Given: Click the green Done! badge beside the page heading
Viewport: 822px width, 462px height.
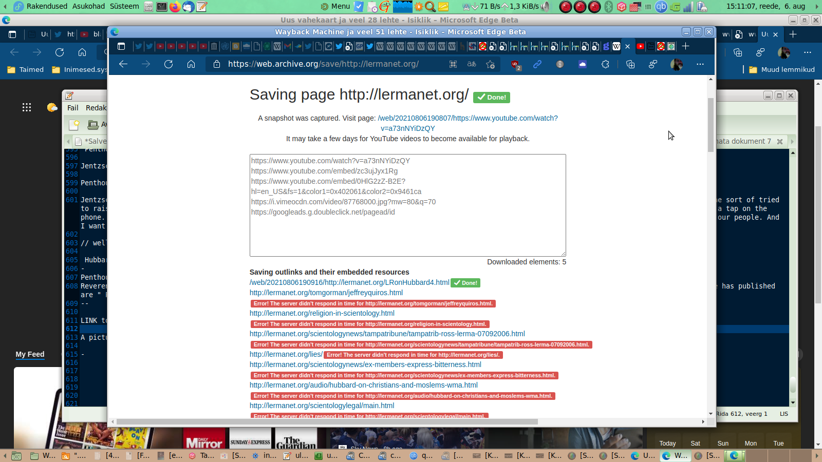Looking at the screenshot, I should [x=492, y=97].
